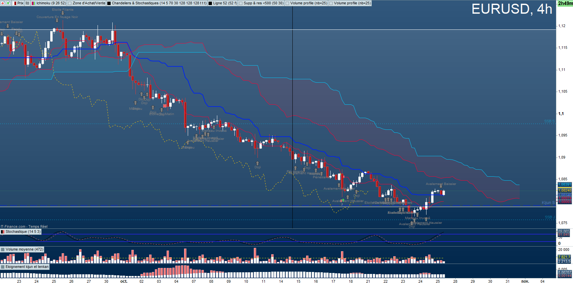Click the 1,08391 cyan price label

565,184
